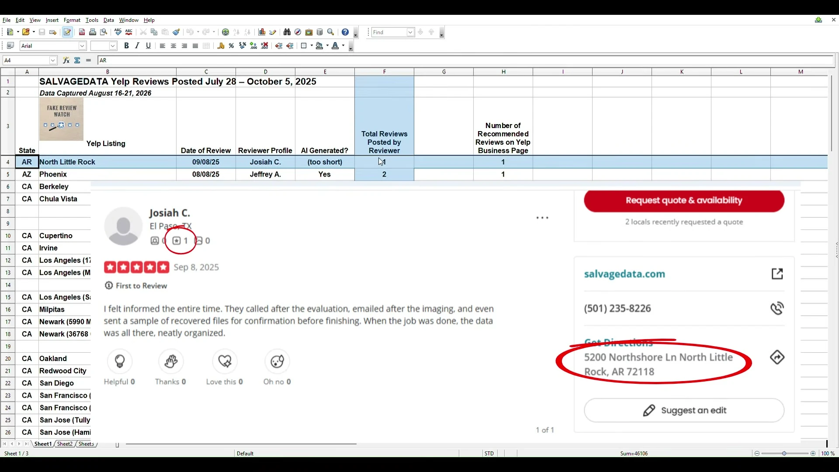
Task: Open the File menu
Action: [x=7, y=20]
